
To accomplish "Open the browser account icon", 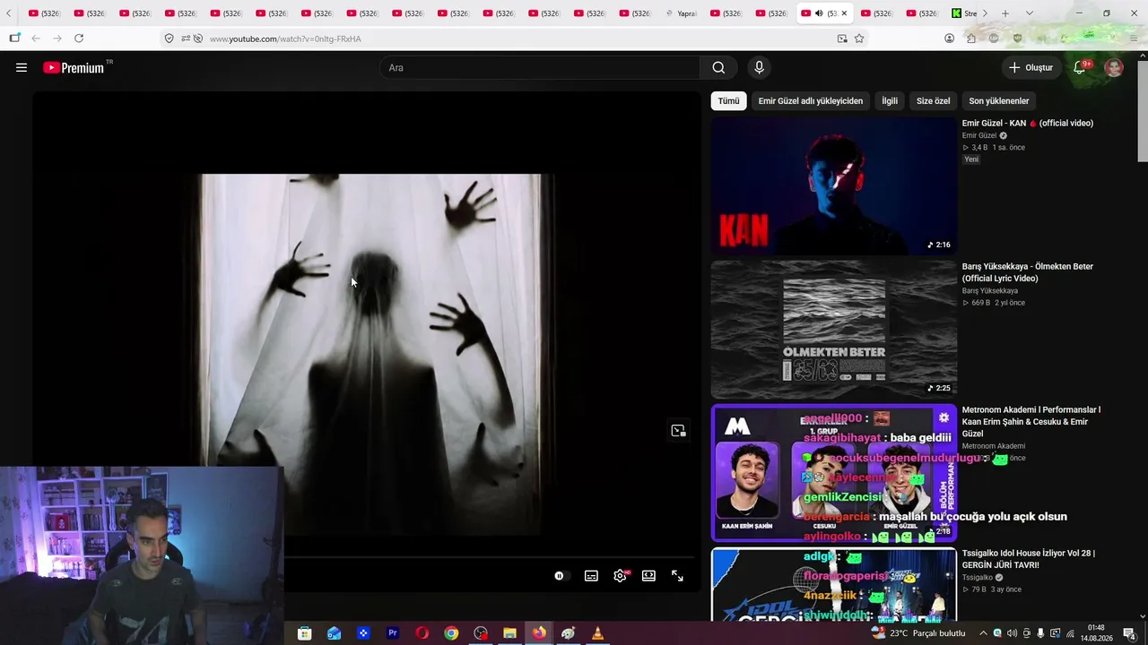I will point(949,39).
